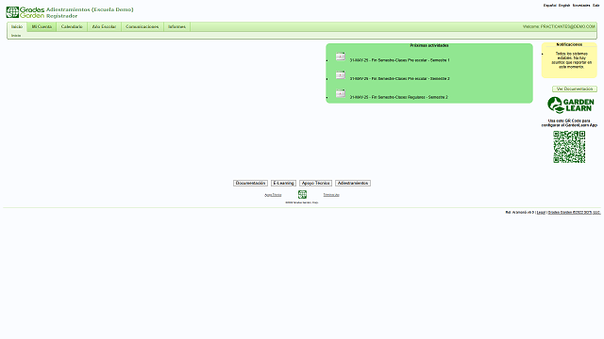Click the E-Learning button
This screenshot has height=339, width=604.
click(283, 184)
